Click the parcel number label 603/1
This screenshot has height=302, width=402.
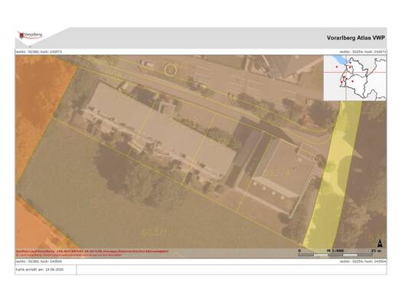(x=155, y=233)
